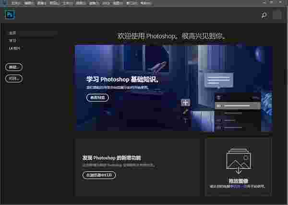Click the Photoshop basics hero banner image

click(174, 88)
